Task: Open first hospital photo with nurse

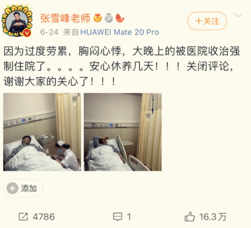Action: click(42, 132)
